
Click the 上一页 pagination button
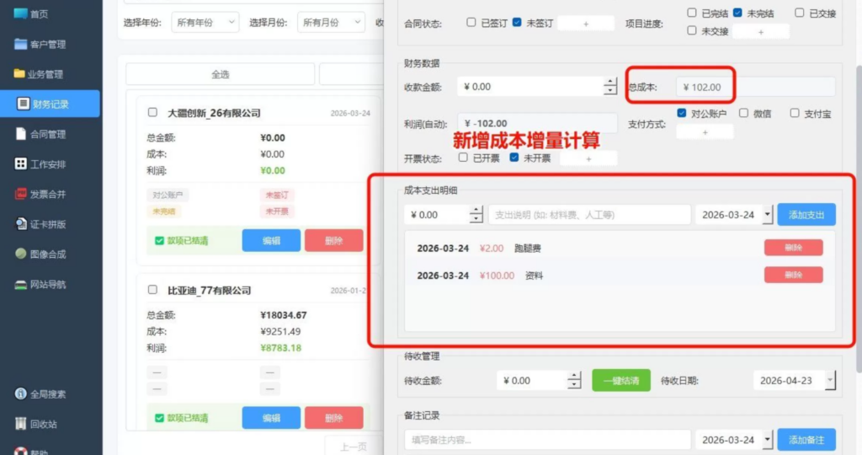tap(353, 447)
